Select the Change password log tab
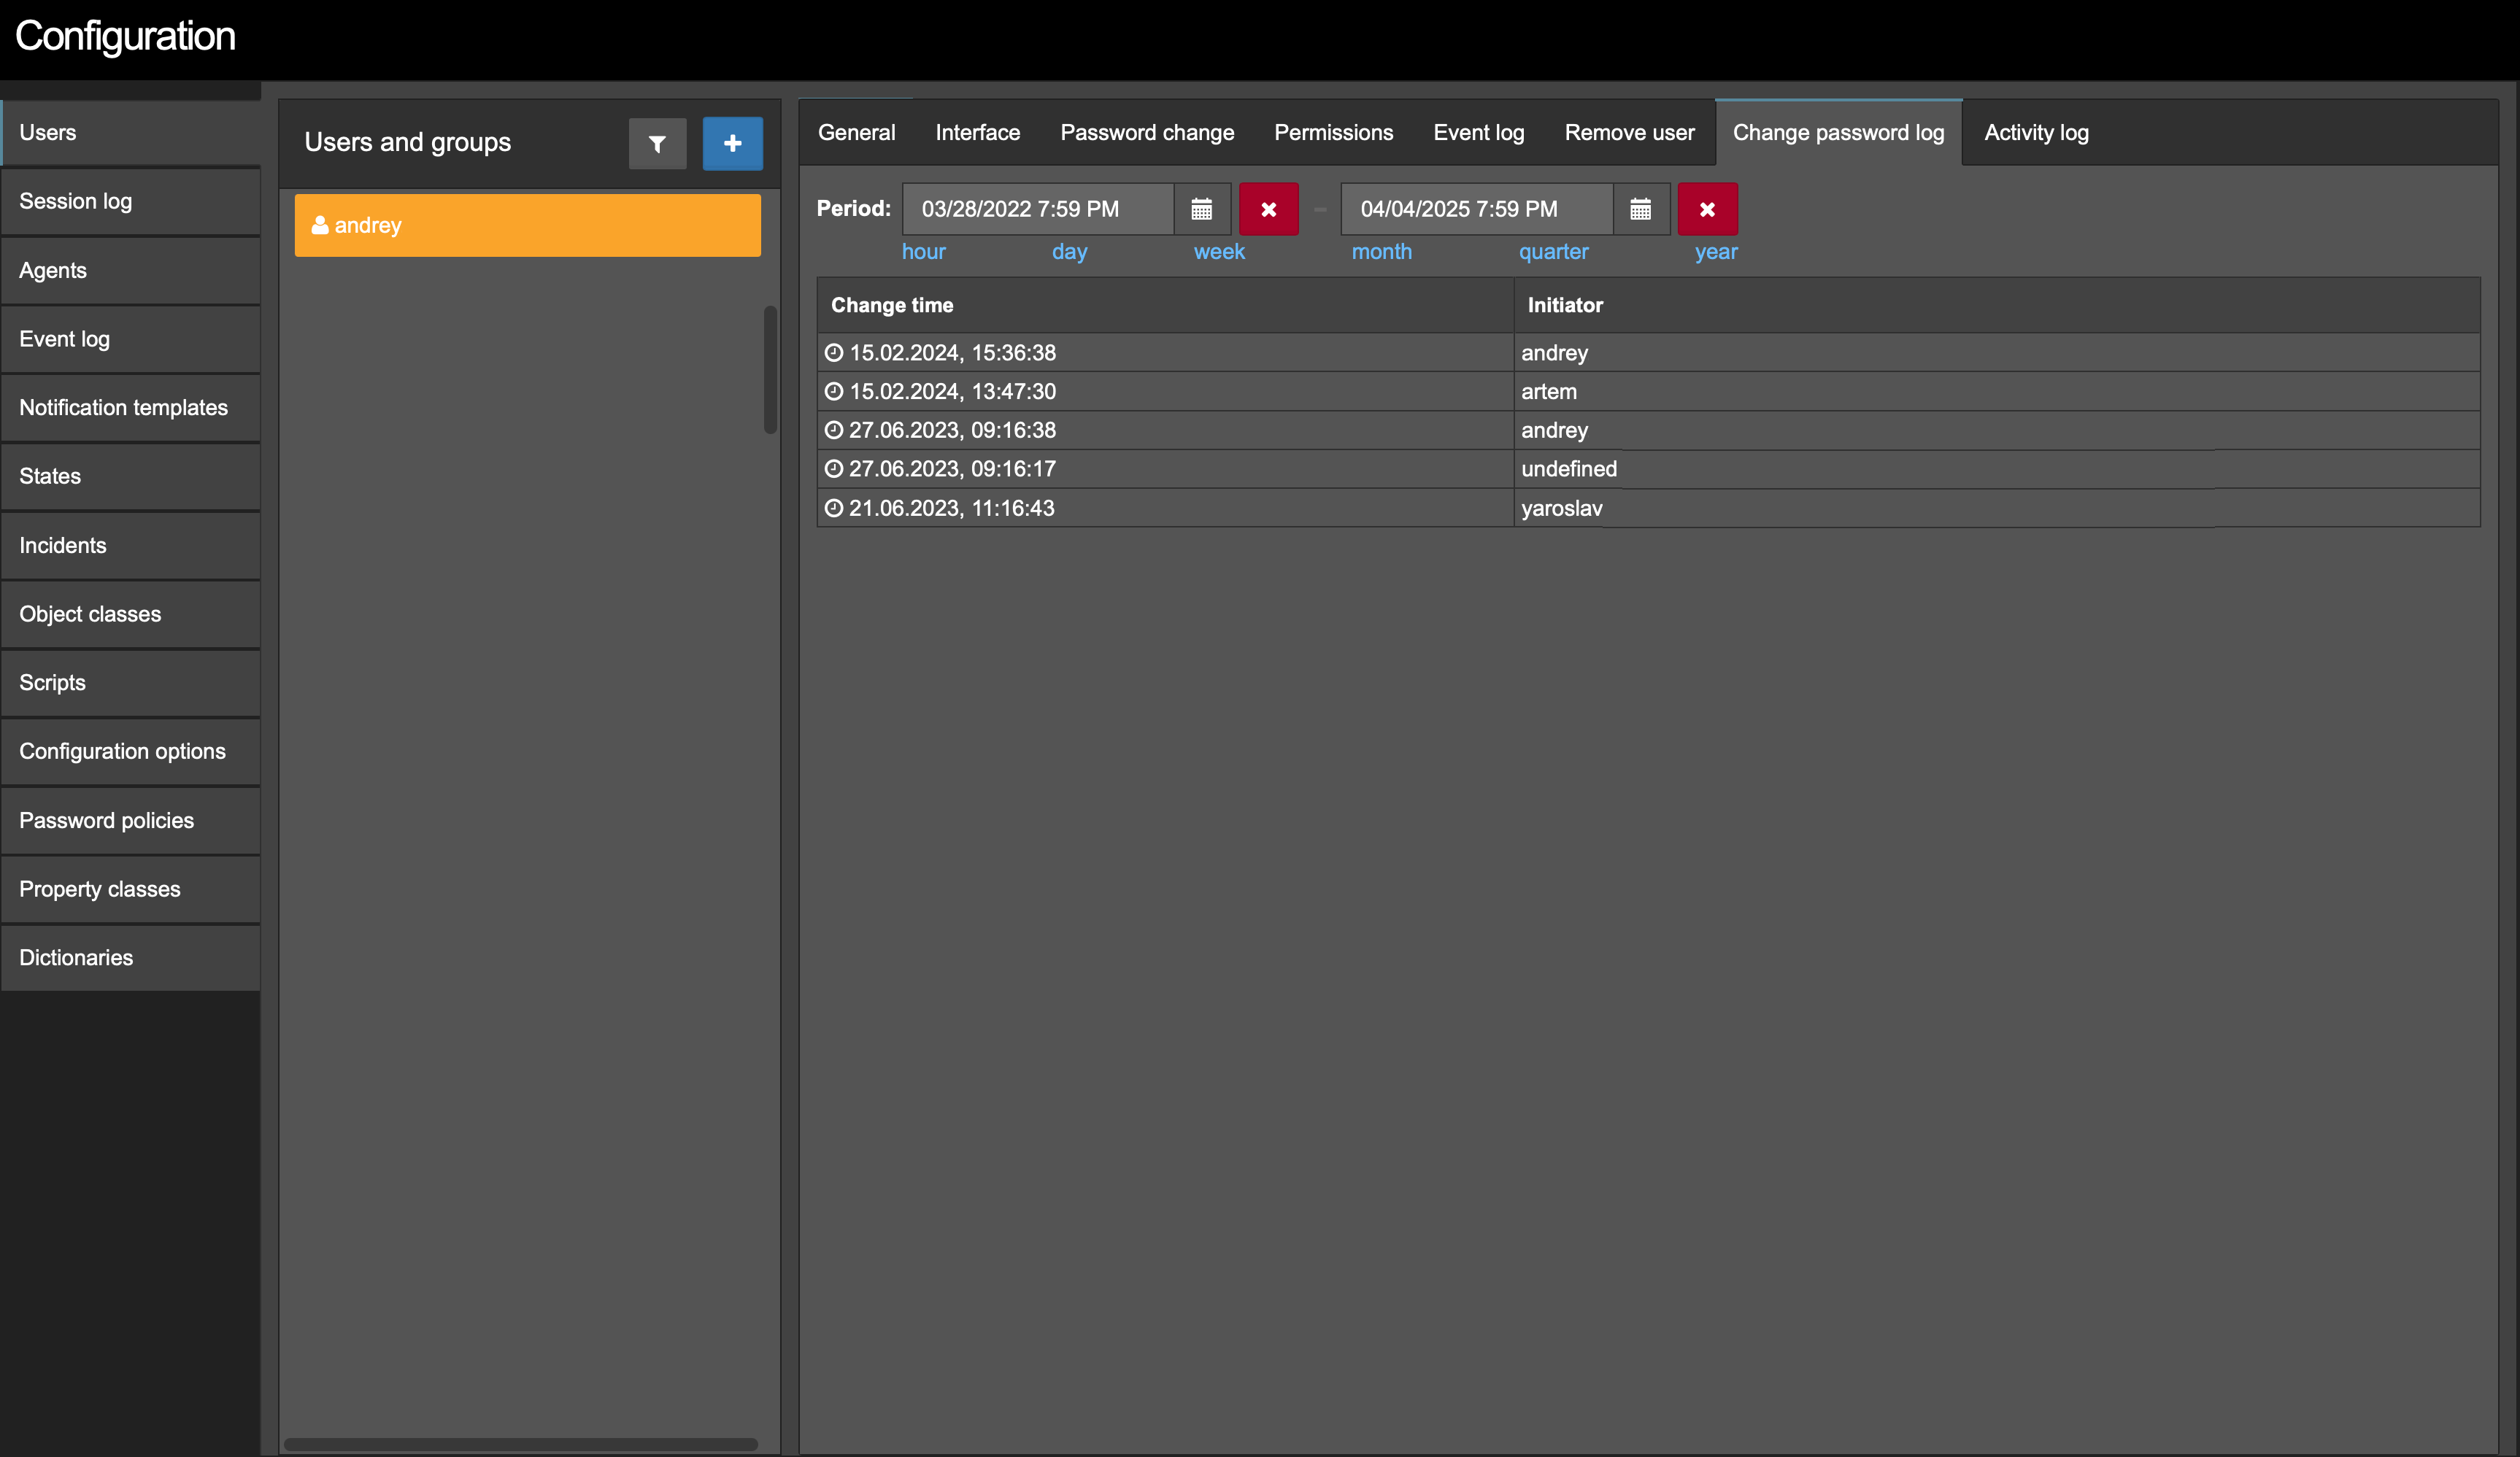2520x1457 pixels. (1839, 133)
